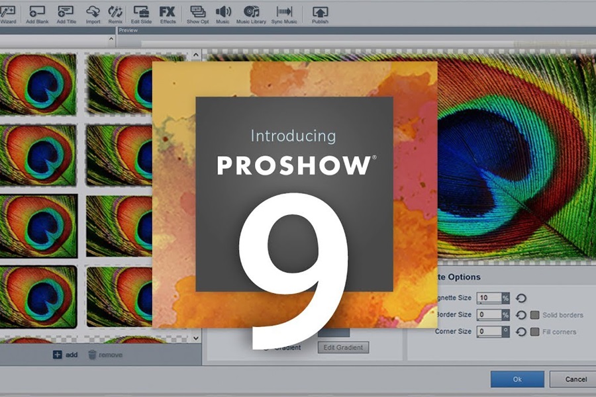Click the Preview tab
The image size is (596, 397).
click(x=128, y=29)
